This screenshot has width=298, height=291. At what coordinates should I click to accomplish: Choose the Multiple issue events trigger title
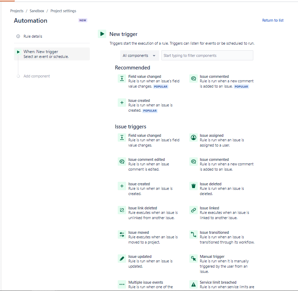coord(146,283)
